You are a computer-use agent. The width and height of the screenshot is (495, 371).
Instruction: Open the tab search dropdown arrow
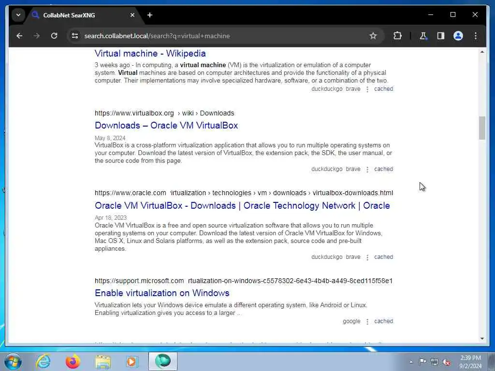[18, 15]
